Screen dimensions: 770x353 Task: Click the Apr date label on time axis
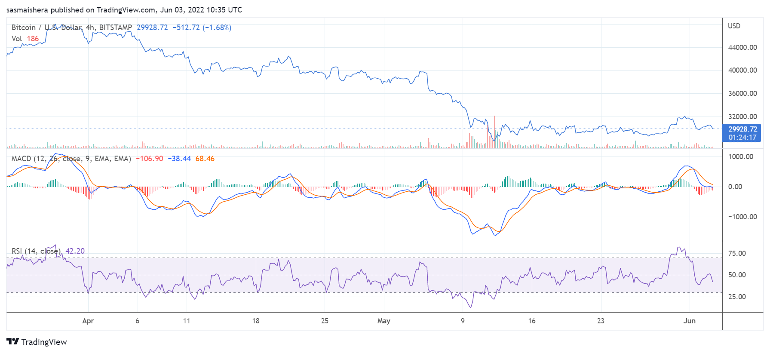click(88, 321)
